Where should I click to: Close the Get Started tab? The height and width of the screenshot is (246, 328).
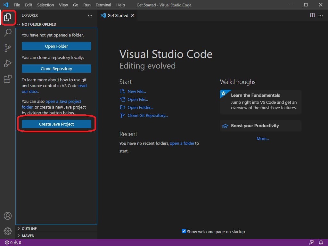point(133,15)
